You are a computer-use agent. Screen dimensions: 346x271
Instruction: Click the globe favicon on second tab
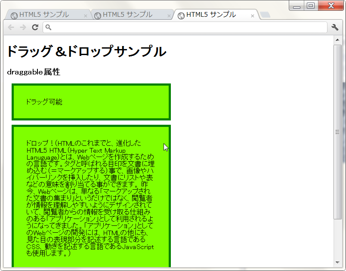(x=98, y=15)
